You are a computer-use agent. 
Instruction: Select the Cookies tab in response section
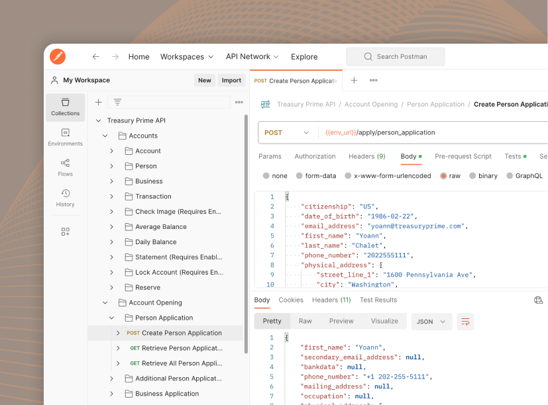tap(291, 300)
